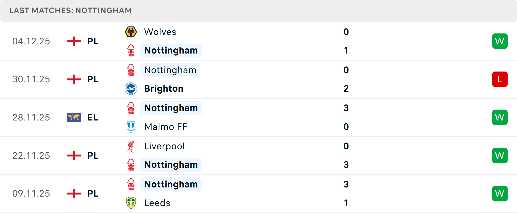Viewport: 517px width, 213px height.
Task: Select the Last Matches: Nottingham header
Action: click(x=71, y=10)
